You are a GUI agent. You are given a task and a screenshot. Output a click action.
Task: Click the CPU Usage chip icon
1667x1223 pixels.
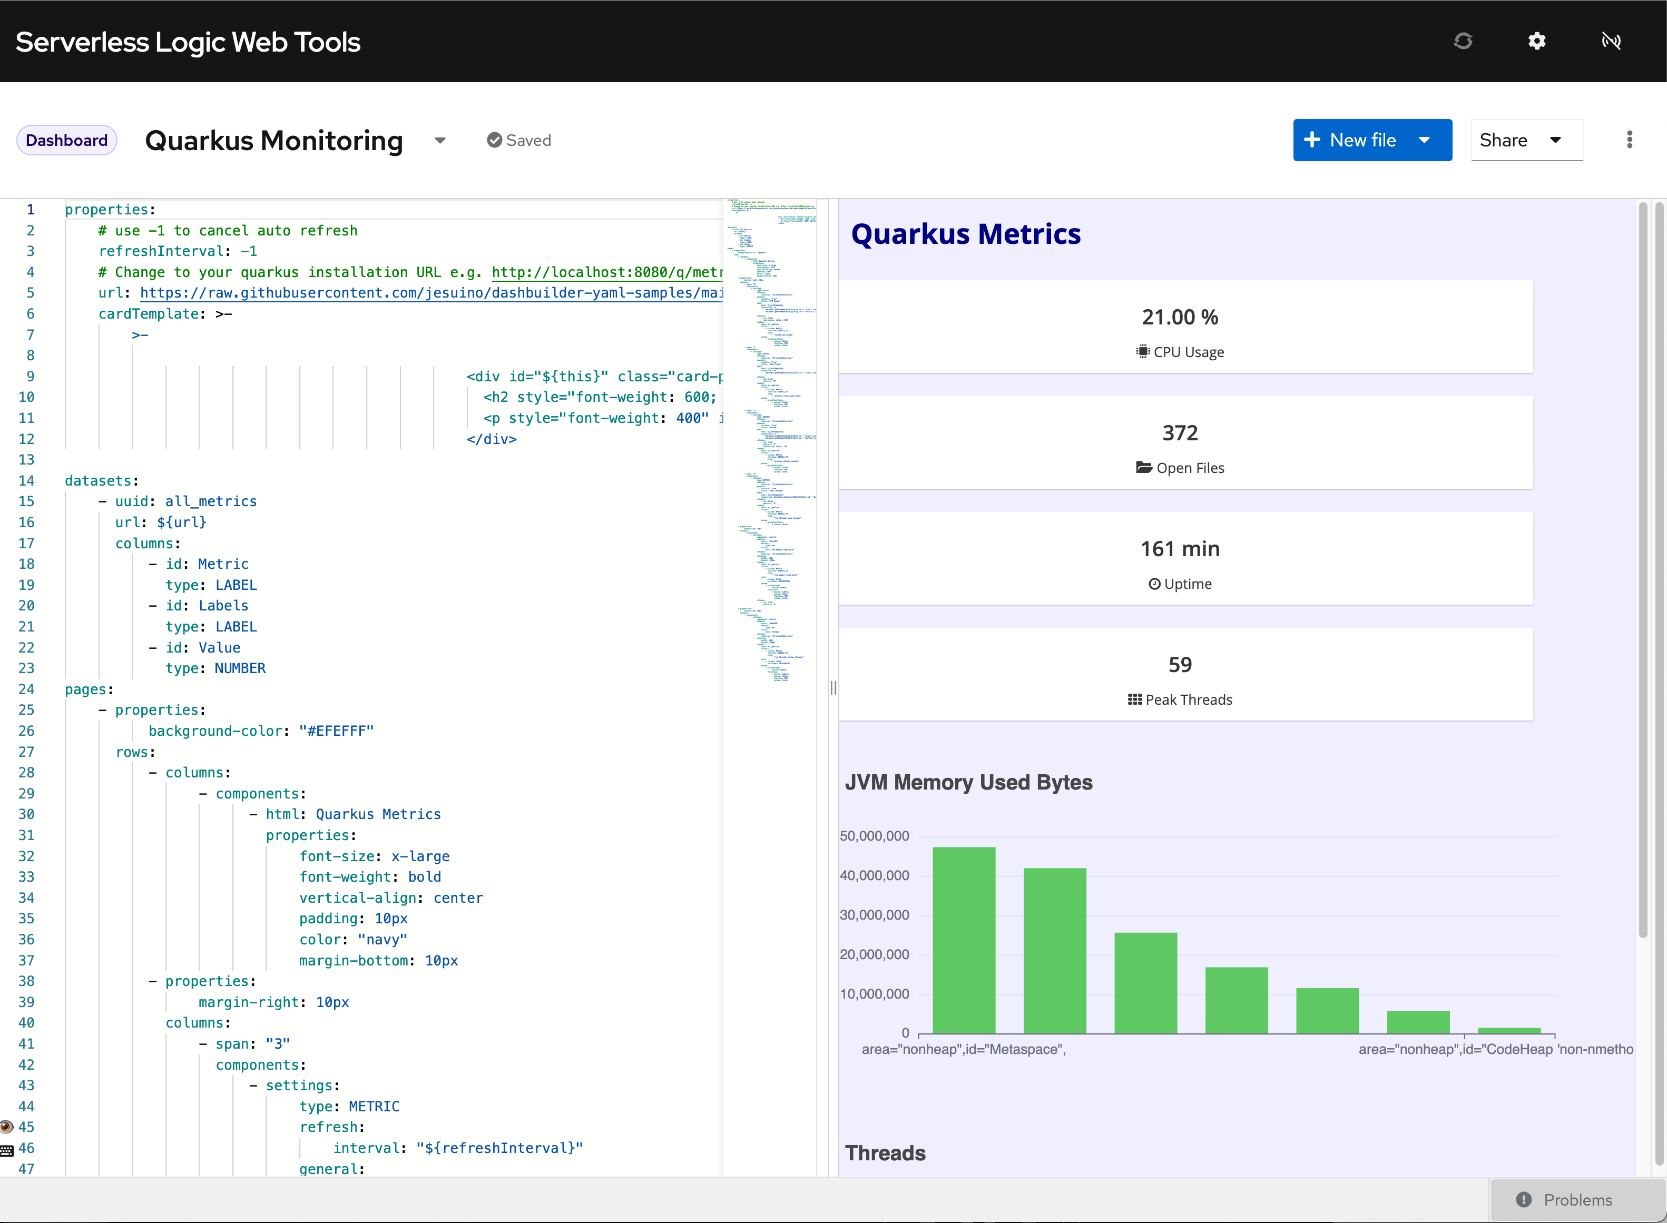(x=1143, y=352)
